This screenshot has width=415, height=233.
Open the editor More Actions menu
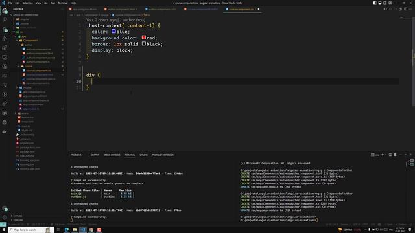410,9
